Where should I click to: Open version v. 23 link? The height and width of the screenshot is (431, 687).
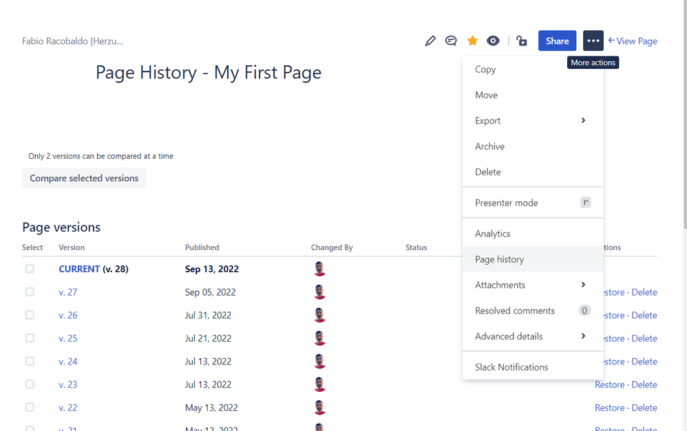[68, 385]
